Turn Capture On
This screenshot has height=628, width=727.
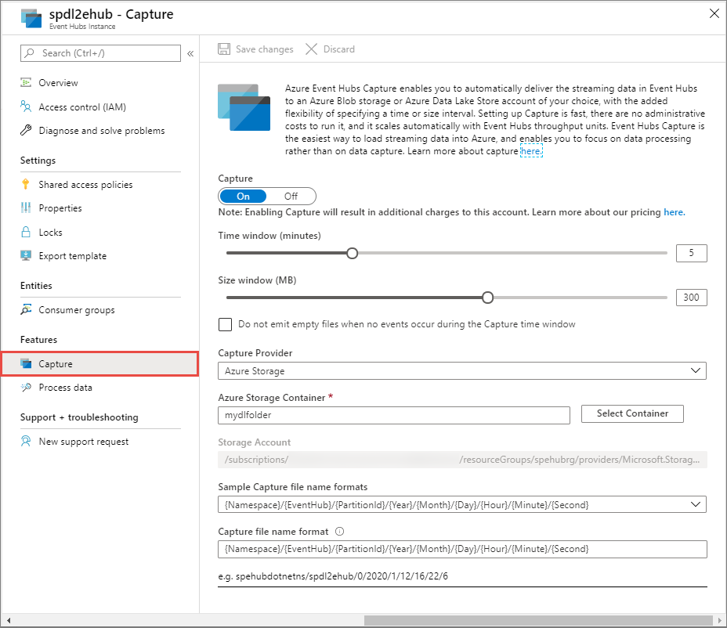[243, 196]
